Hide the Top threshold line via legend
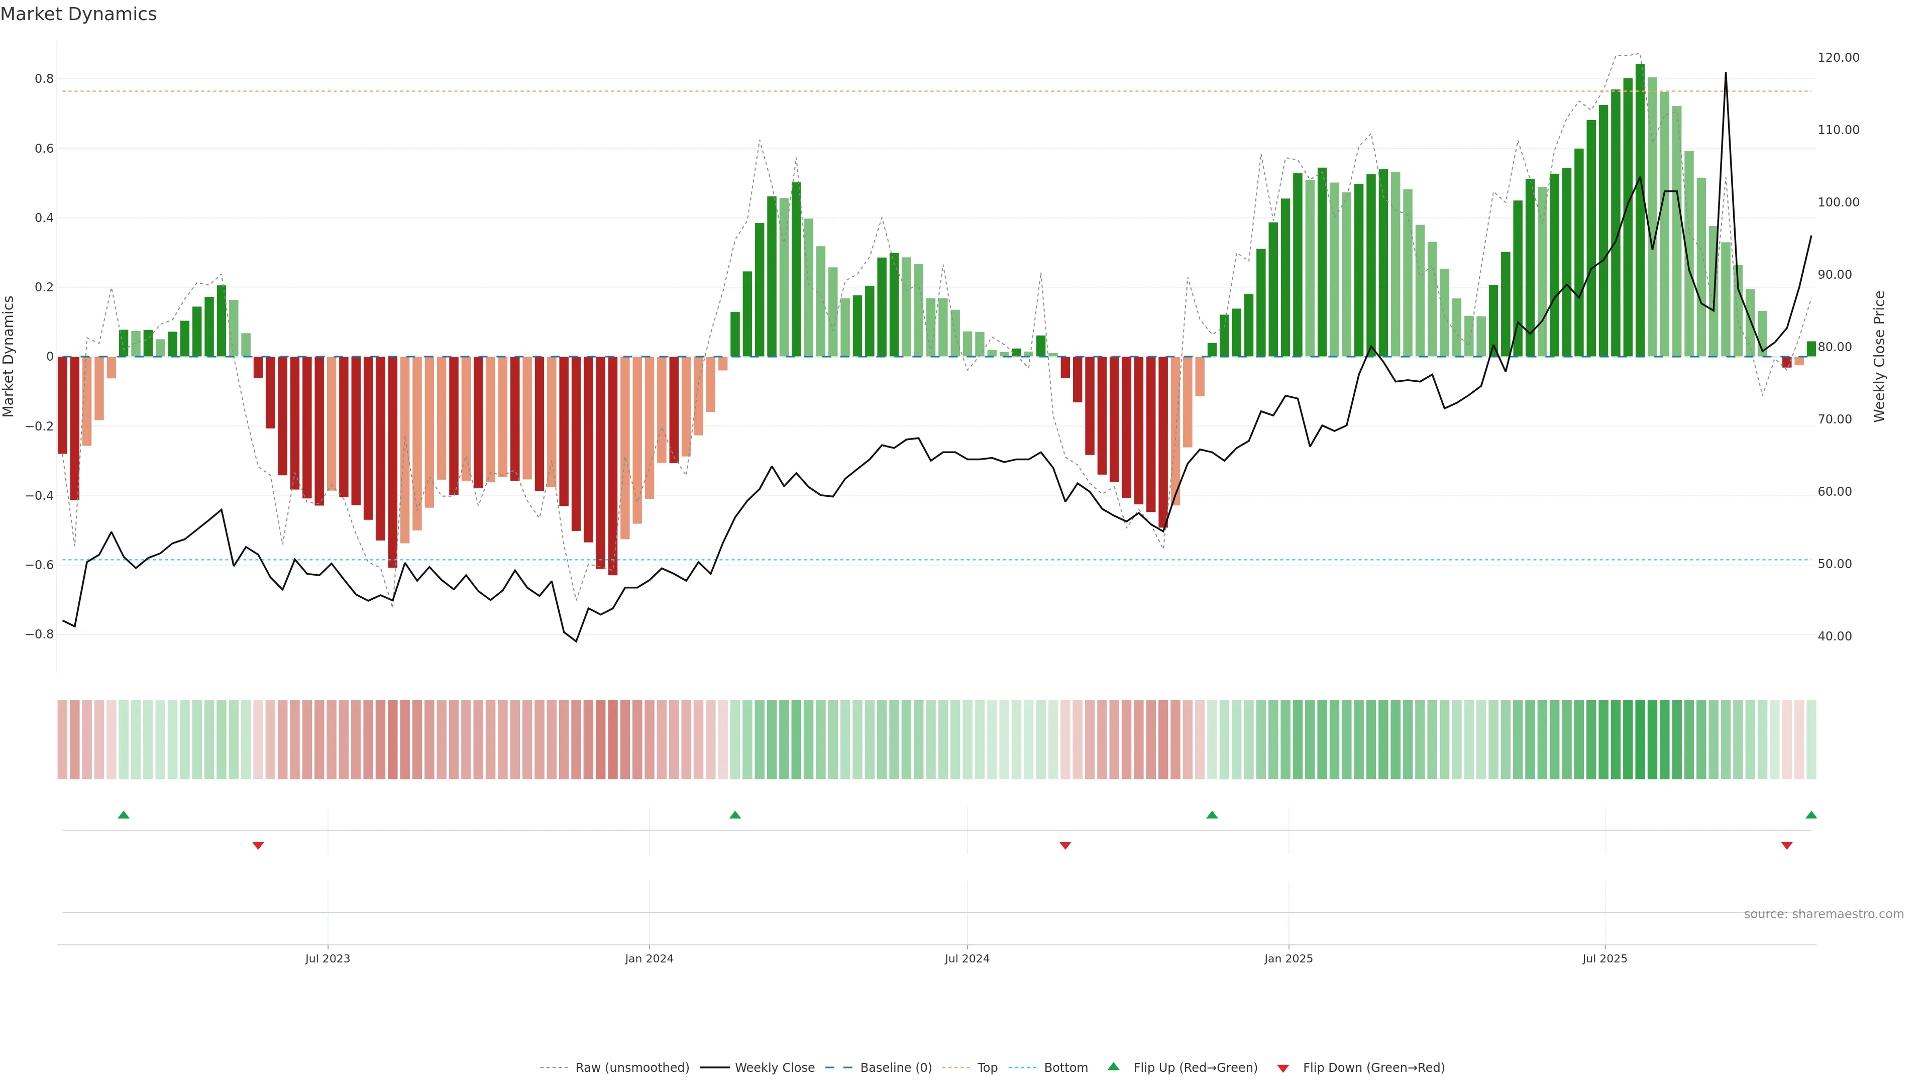This screenshot has width=1929, height=1085. click(987, 1068)
